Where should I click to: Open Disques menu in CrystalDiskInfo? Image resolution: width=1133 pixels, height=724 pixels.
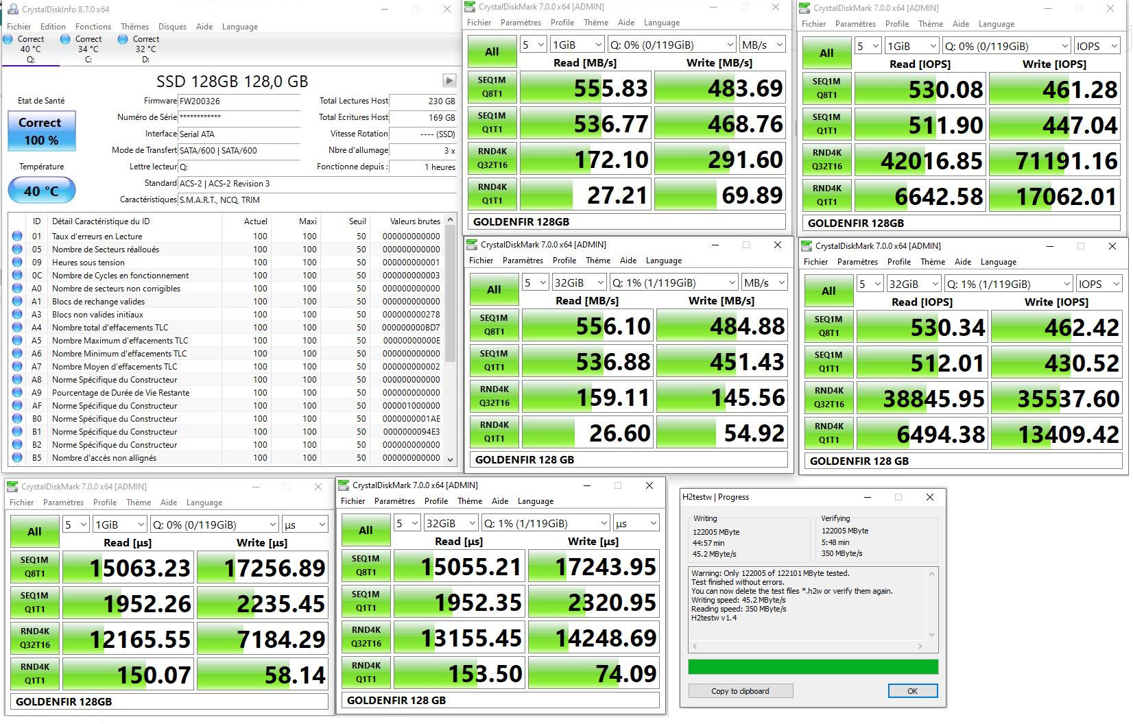point(172,27)
